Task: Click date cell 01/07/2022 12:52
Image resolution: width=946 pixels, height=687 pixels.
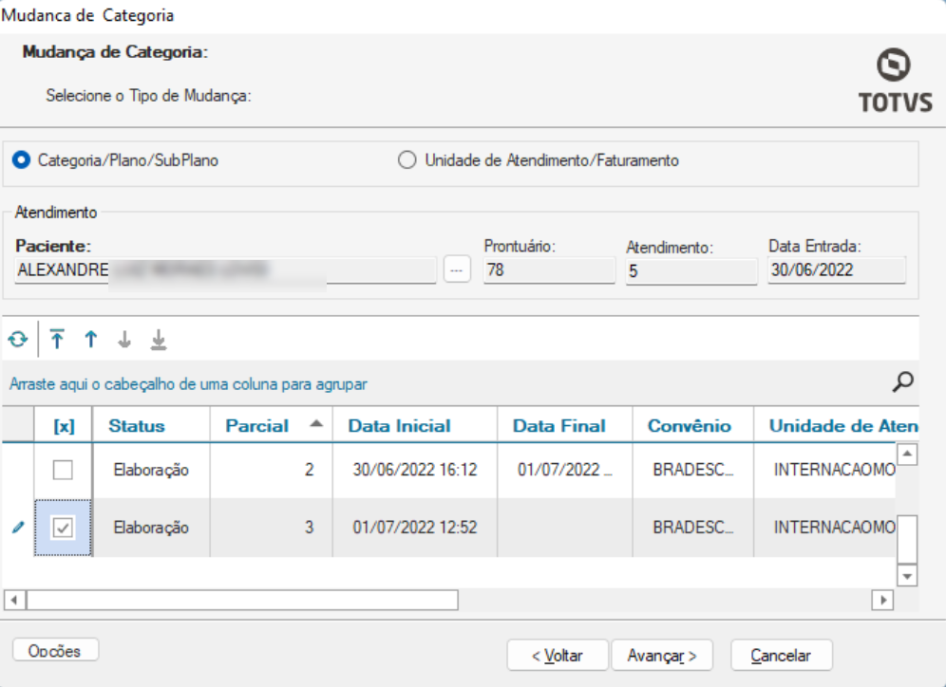Action: (x=415, y=528)
